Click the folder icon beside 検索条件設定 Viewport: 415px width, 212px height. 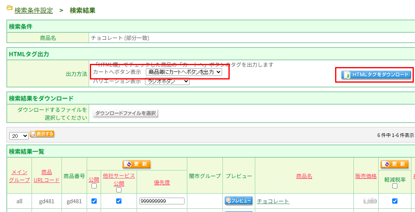pos(9,8)
